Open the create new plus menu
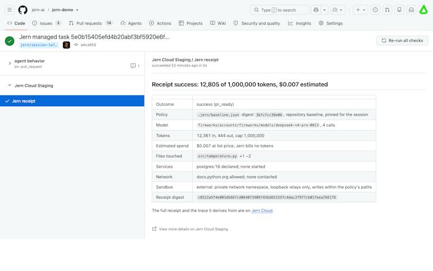 [x=360, y=10]
